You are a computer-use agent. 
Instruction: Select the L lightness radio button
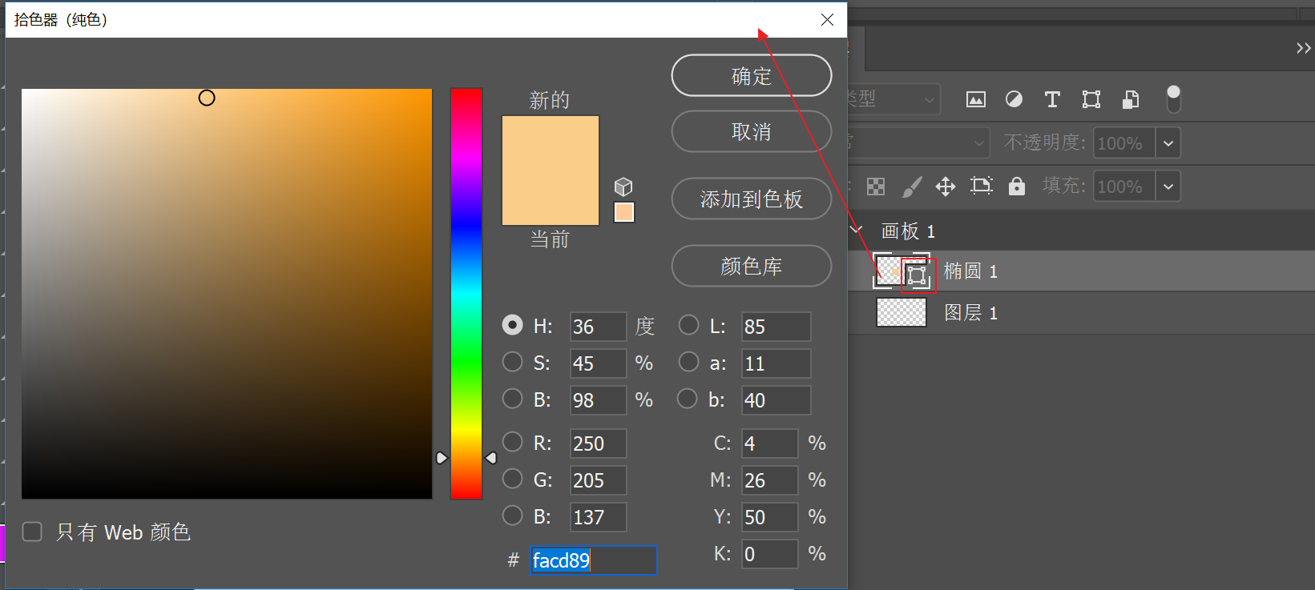(688, 325)
